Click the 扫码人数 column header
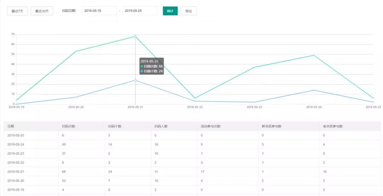The image size is (383, 196). point(161,126)
